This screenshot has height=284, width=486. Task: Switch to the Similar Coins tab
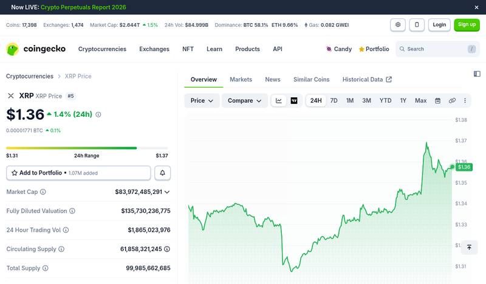coord(312,80)
